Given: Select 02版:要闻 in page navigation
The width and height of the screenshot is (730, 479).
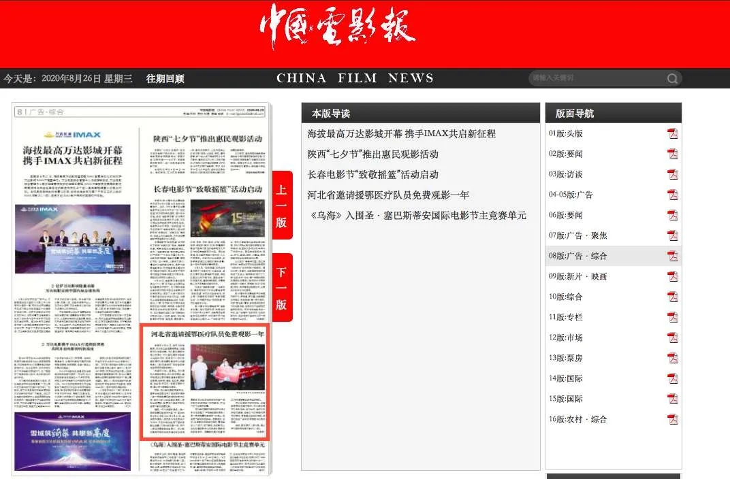Looking at the screenshot, I should (x=566, y=154).
